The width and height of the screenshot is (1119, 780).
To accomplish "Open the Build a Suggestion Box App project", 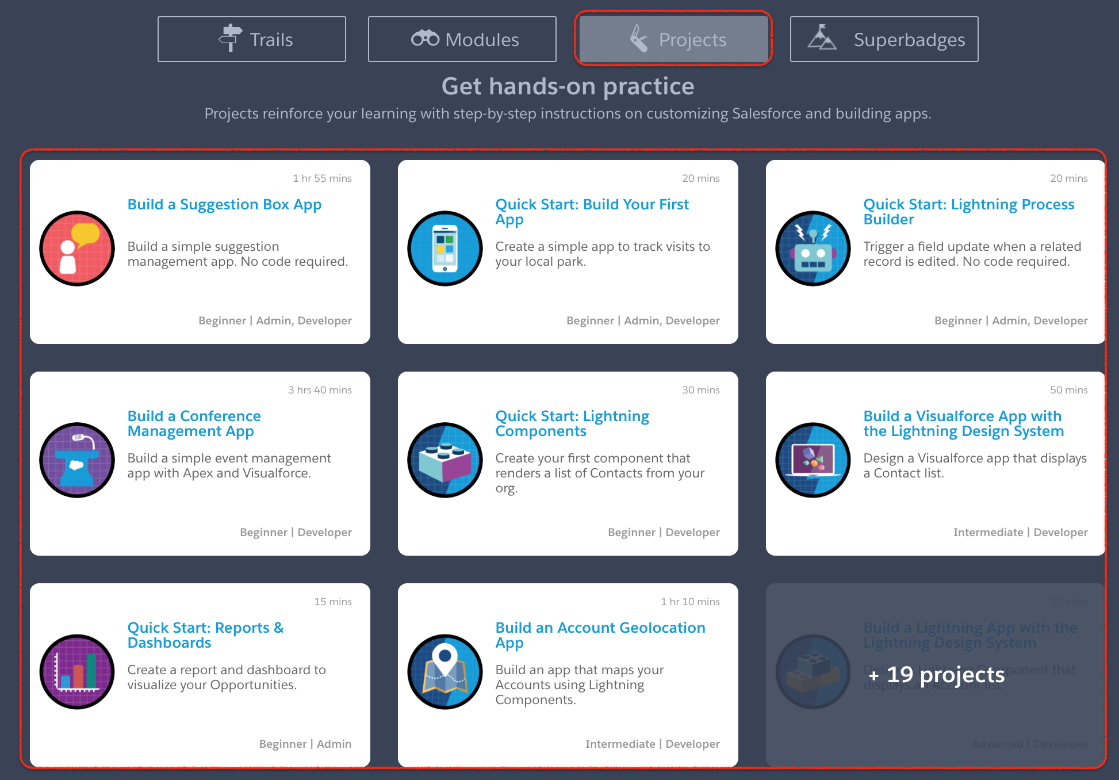I will (224, 204).
